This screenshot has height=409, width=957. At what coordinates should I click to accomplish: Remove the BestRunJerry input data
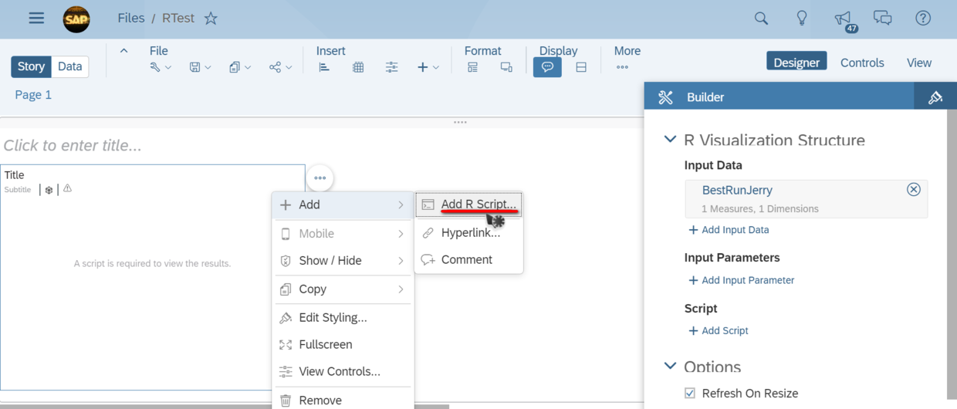coord(913,190)
